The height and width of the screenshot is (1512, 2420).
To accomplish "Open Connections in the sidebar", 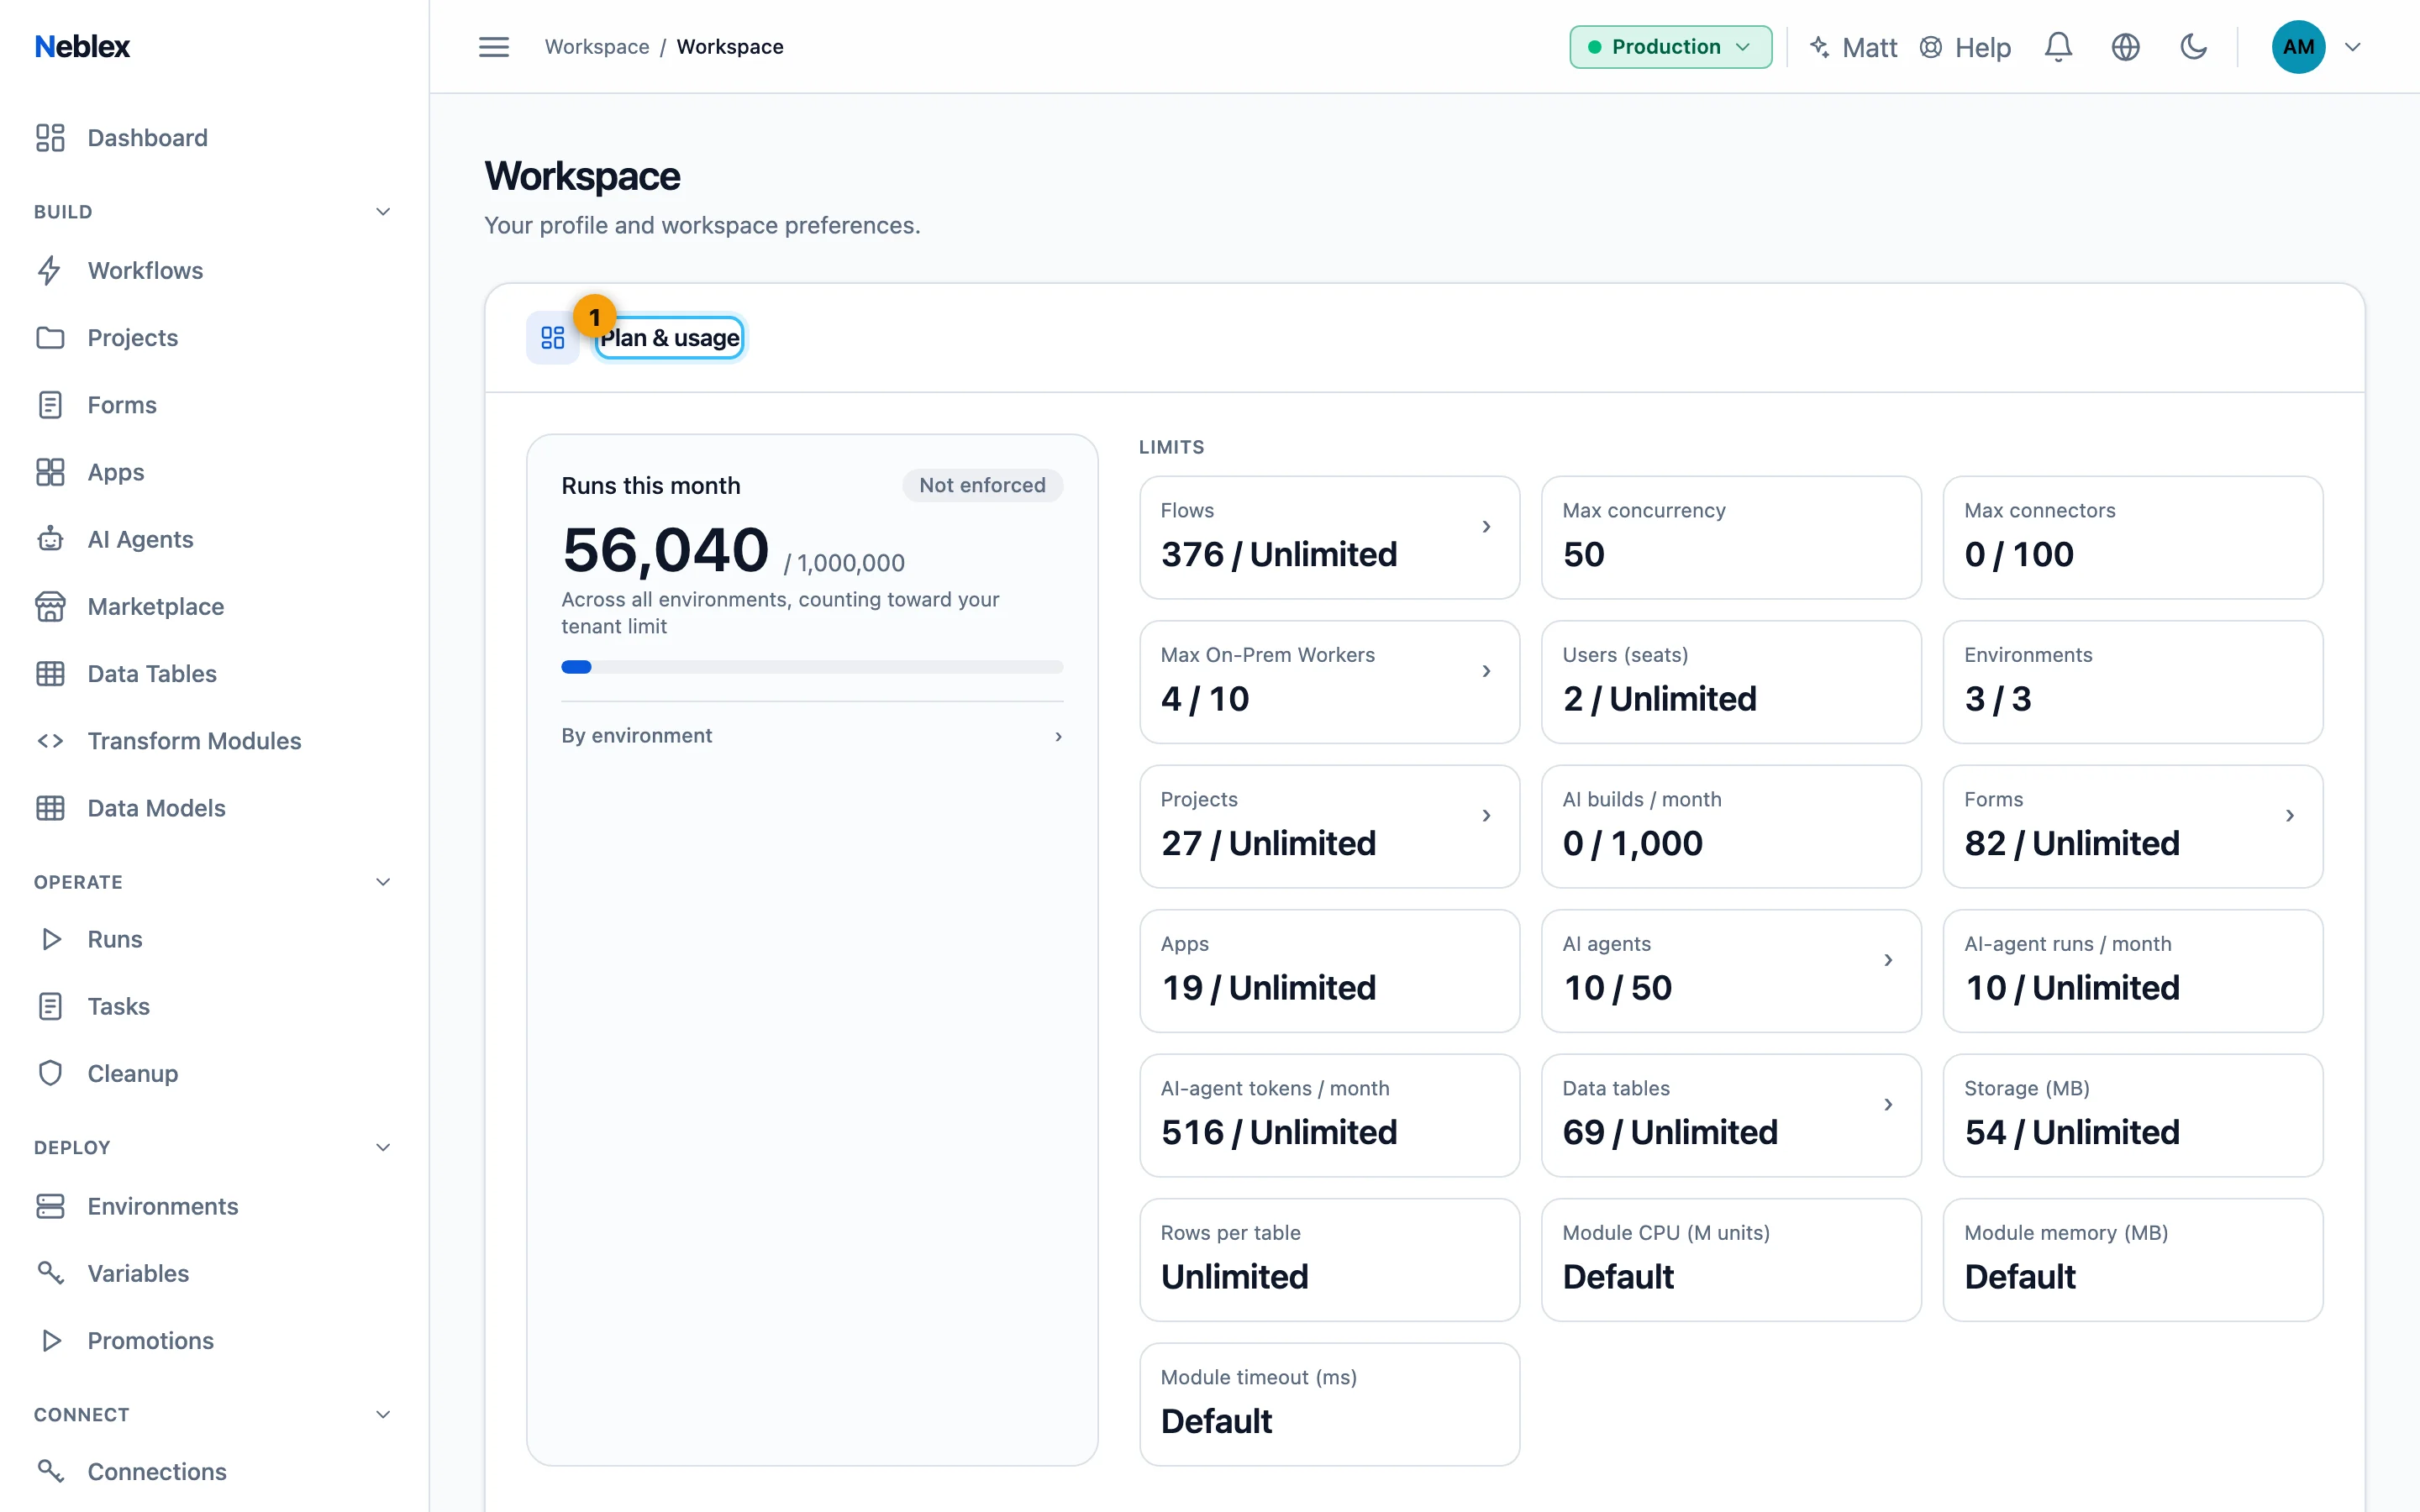I will click(156, 1472).
